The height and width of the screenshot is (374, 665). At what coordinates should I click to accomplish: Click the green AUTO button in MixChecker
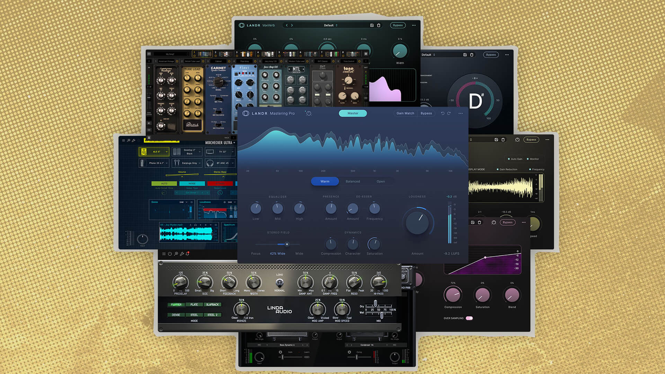pos(164,184)
